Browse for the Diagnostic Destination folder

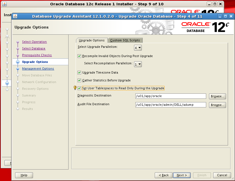point(217,96)
